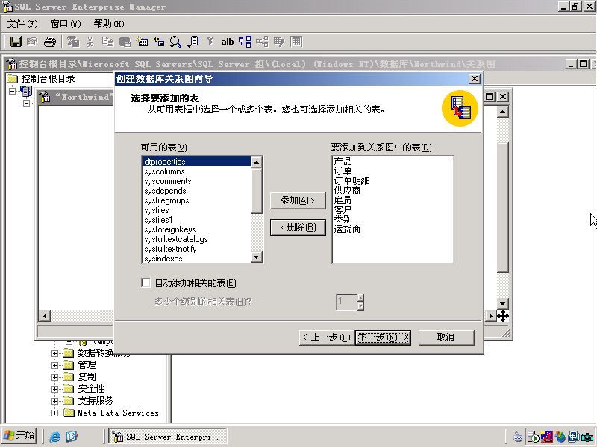Click the grayed script icon after Print
This screenshot has width=597, height=447.
[72, 42]
